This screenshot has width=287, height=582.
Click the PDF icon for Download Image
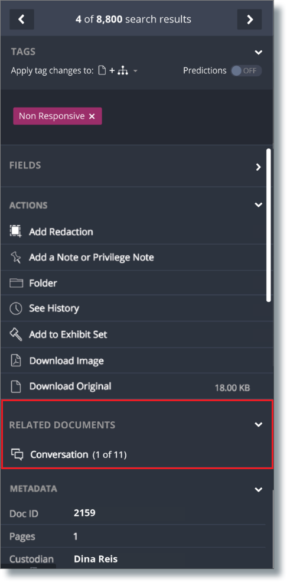point(15,360)
